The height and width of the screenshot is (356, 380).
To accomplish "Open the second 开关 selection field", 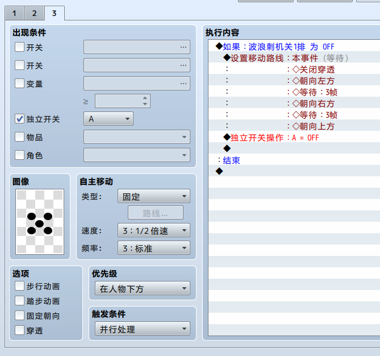I will click(x=137, y=65).
